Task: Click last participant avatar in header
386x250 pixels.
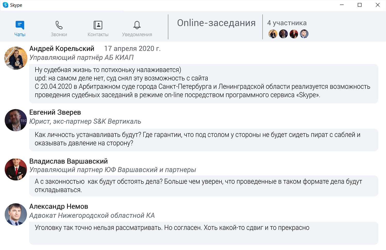Action: (x=304, y=34)
